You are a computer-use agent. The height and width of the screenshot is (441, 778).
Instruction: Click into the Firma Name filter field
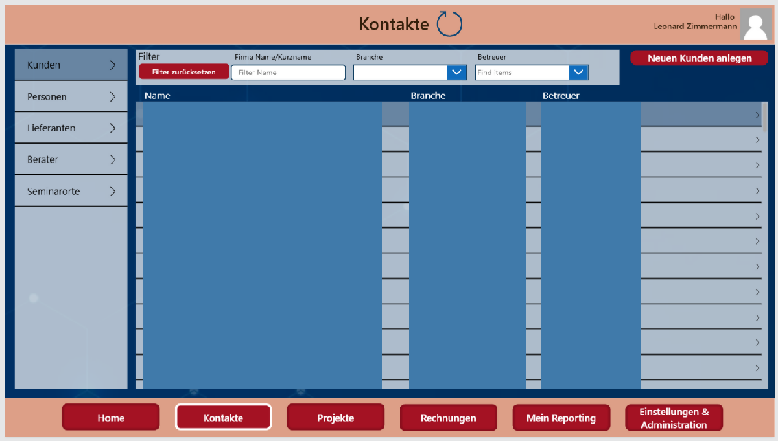click(288, 72)
